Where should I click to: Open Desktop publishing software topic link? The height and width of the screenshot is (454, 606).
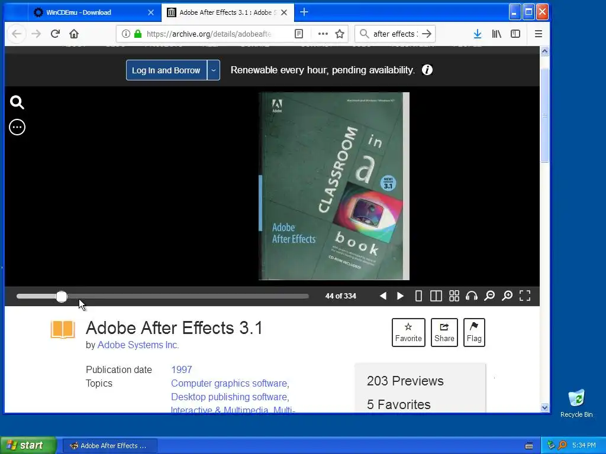click(x=229, y=397)
